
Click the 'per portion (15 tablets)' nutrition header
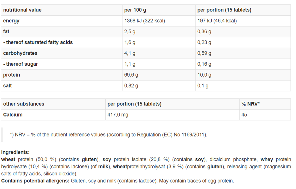pyautogui.click(x=243, y=10)
